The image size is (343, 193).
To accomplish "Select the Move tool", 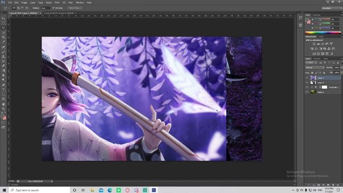I will pos(3,18).
